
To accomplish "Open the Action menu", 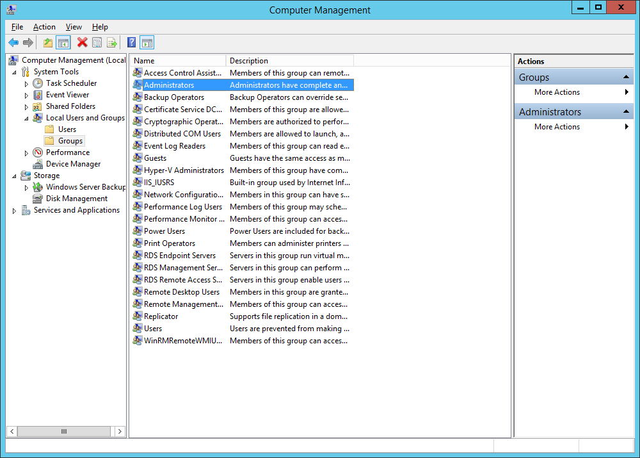I will pyautogui.click(x=44, y=27).
